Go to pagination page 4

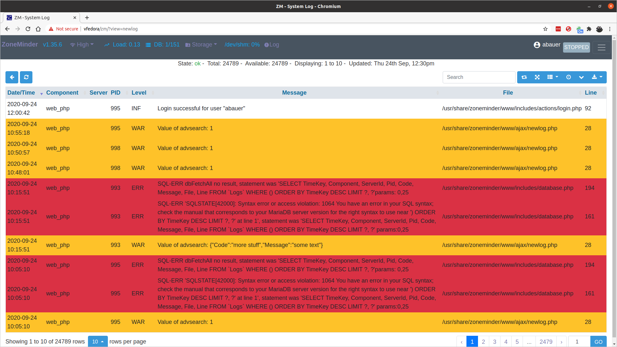(x=506, y=342)
